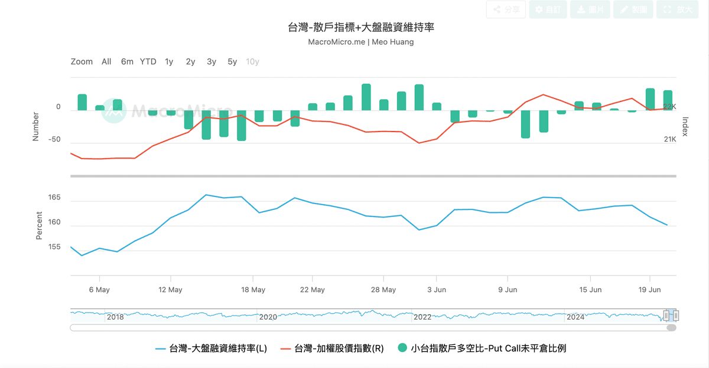Toggle 小台指散戶多空比 Put Call legend series
This screenshot has width=709, height=368.
[482, 349]
